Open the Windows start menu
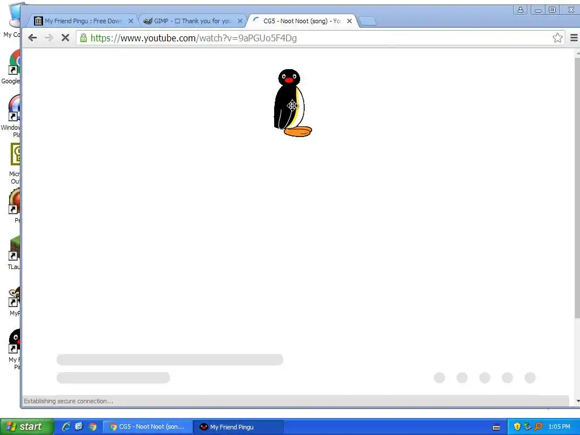Screen dimensions: 580x435 click(x=27, y=427)
